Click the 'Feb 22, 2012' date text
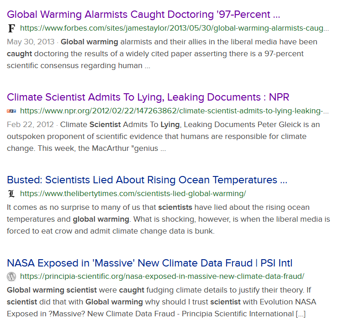Screen dimensions: 344x325 [x=30, y=124]
